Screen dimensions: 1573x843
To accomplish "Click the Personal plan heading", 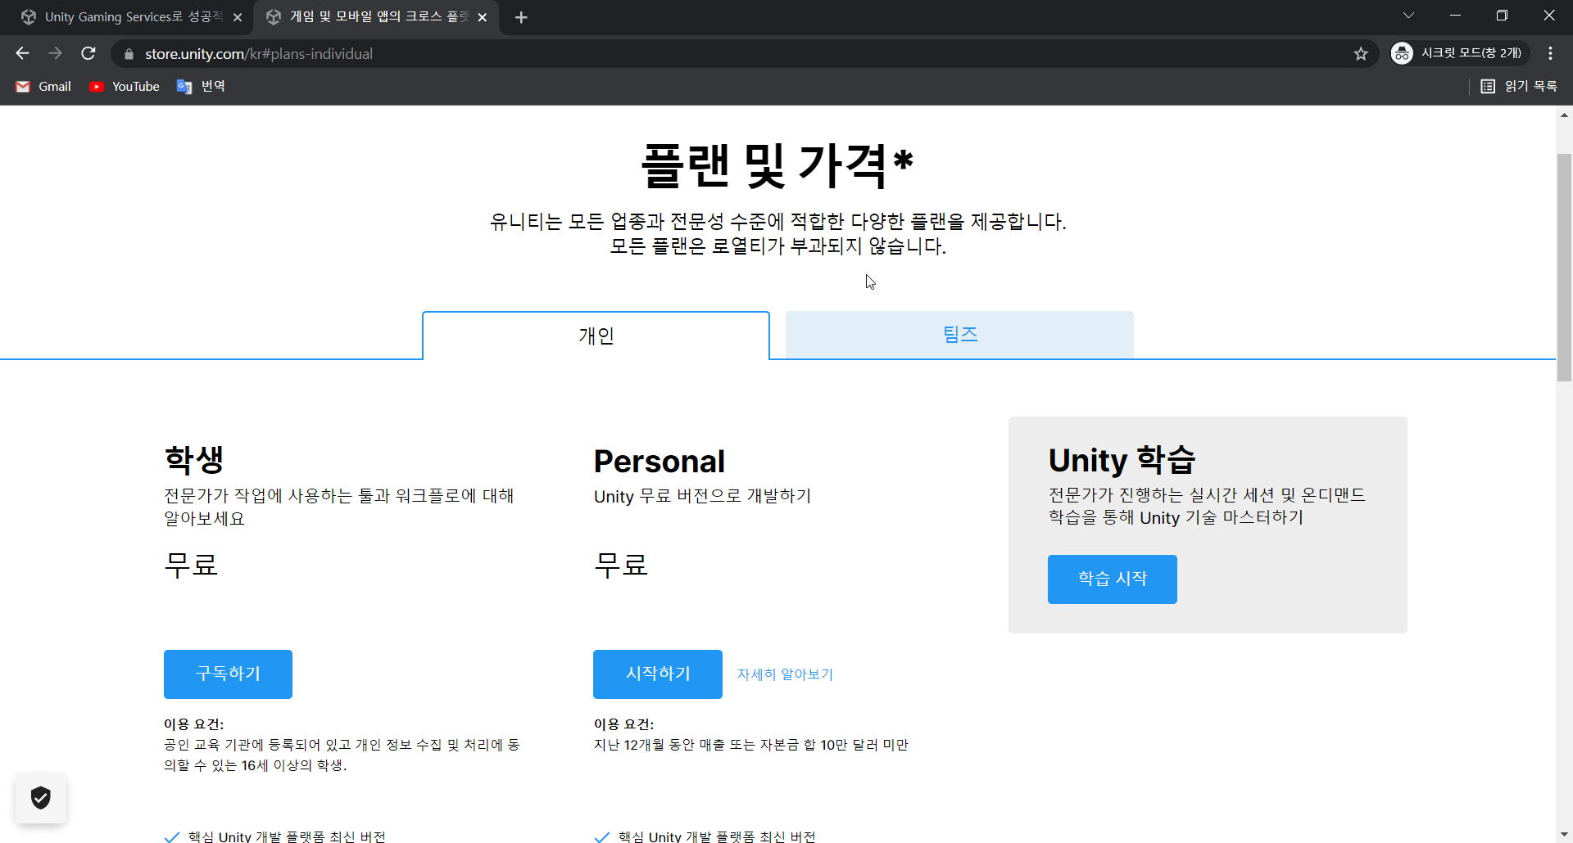I will [660, 462].
